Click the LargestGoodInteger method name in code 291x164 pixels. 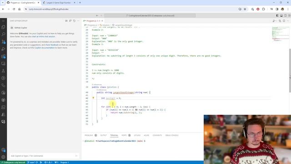click(x=123, y=92)
